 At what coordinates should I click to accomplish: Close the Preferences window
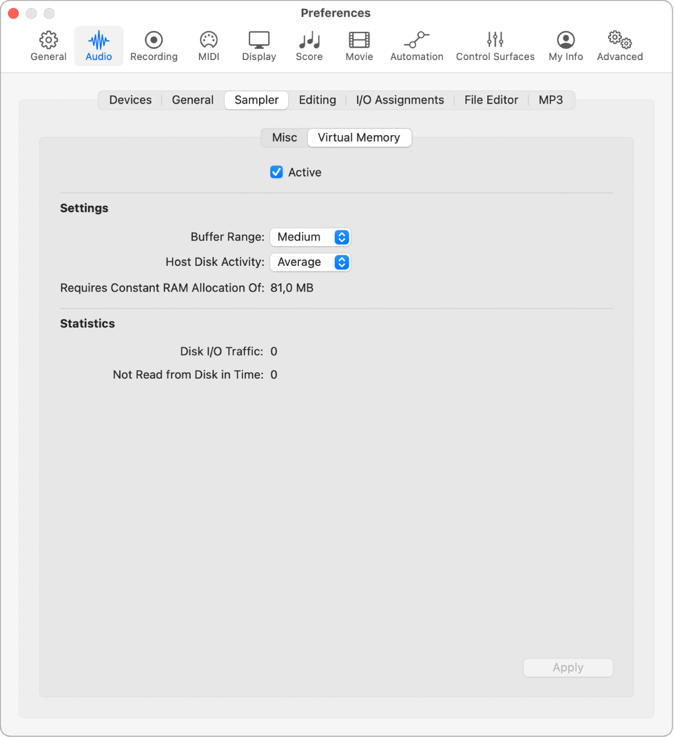coord(13,13)
